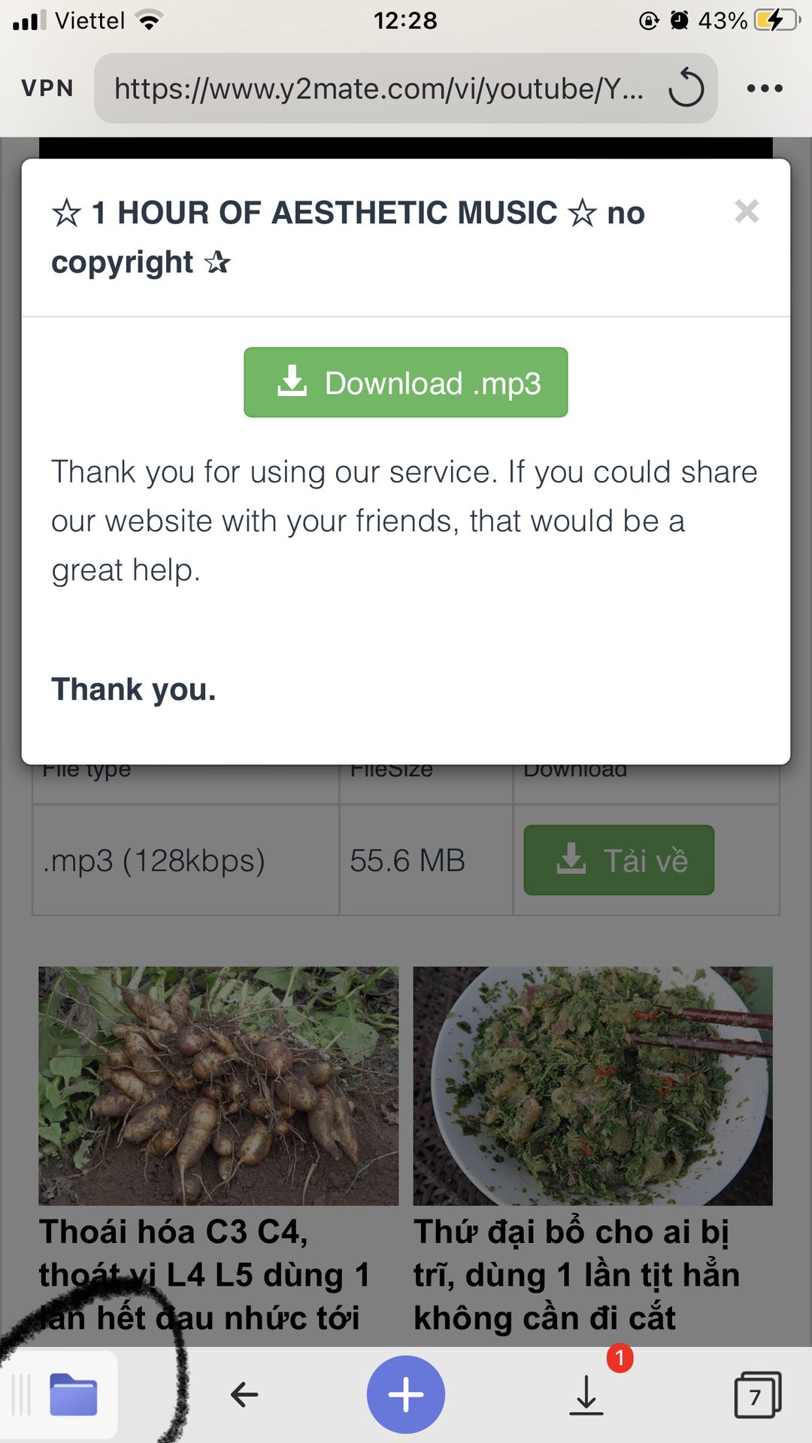Tap the Wi-Fi status icon
Viewport: 812px width, 1443px height.
click(x=150, y=20)
